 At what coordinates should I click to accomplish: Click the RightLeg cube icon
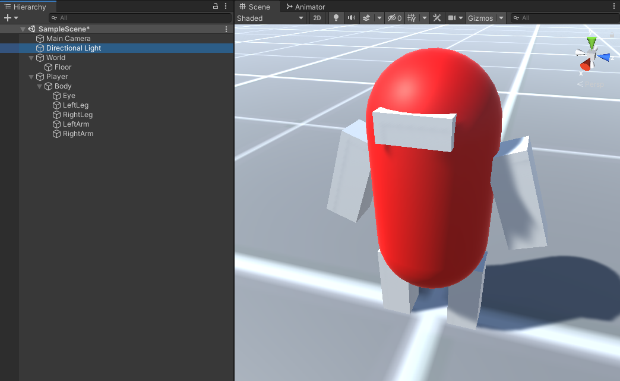(56, 114)
